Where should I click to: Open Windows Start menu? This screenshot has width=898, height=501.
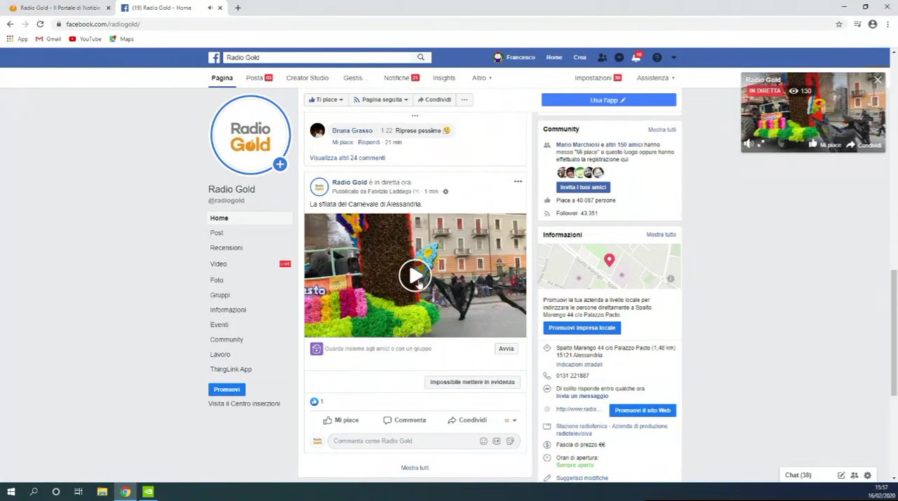[x=11, y=492]
